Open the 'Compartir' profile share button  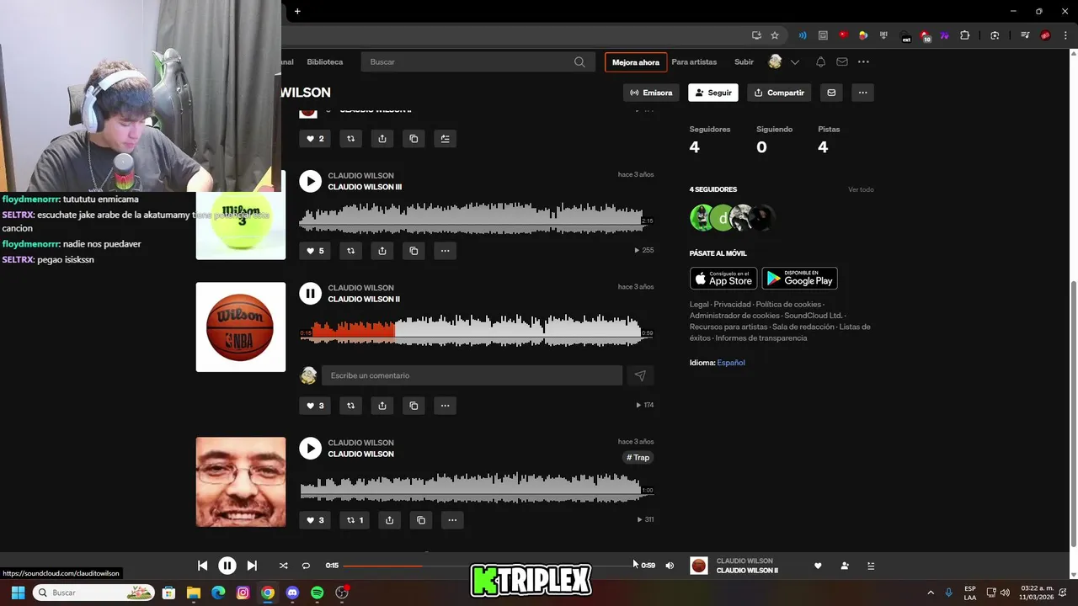tap(779, 93)
